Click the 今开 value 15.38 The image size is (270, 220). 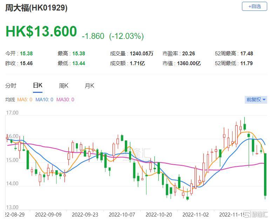(x=26, y=54)
